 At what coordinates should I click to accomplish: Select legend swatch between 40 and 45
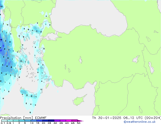[69, 121]
